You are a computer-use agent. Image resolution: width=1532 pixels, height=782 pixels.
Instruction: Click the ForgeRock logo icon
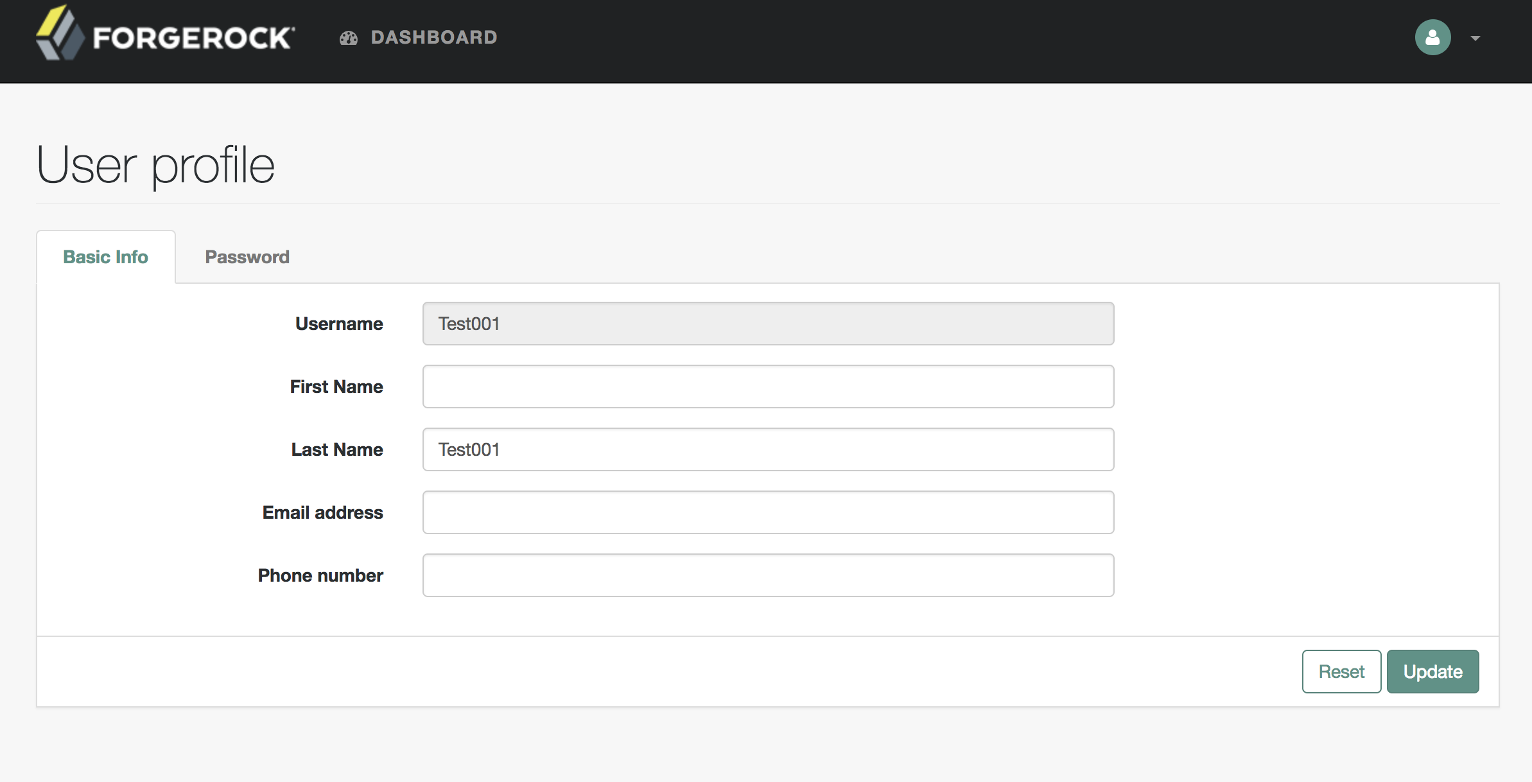[59, 33]
